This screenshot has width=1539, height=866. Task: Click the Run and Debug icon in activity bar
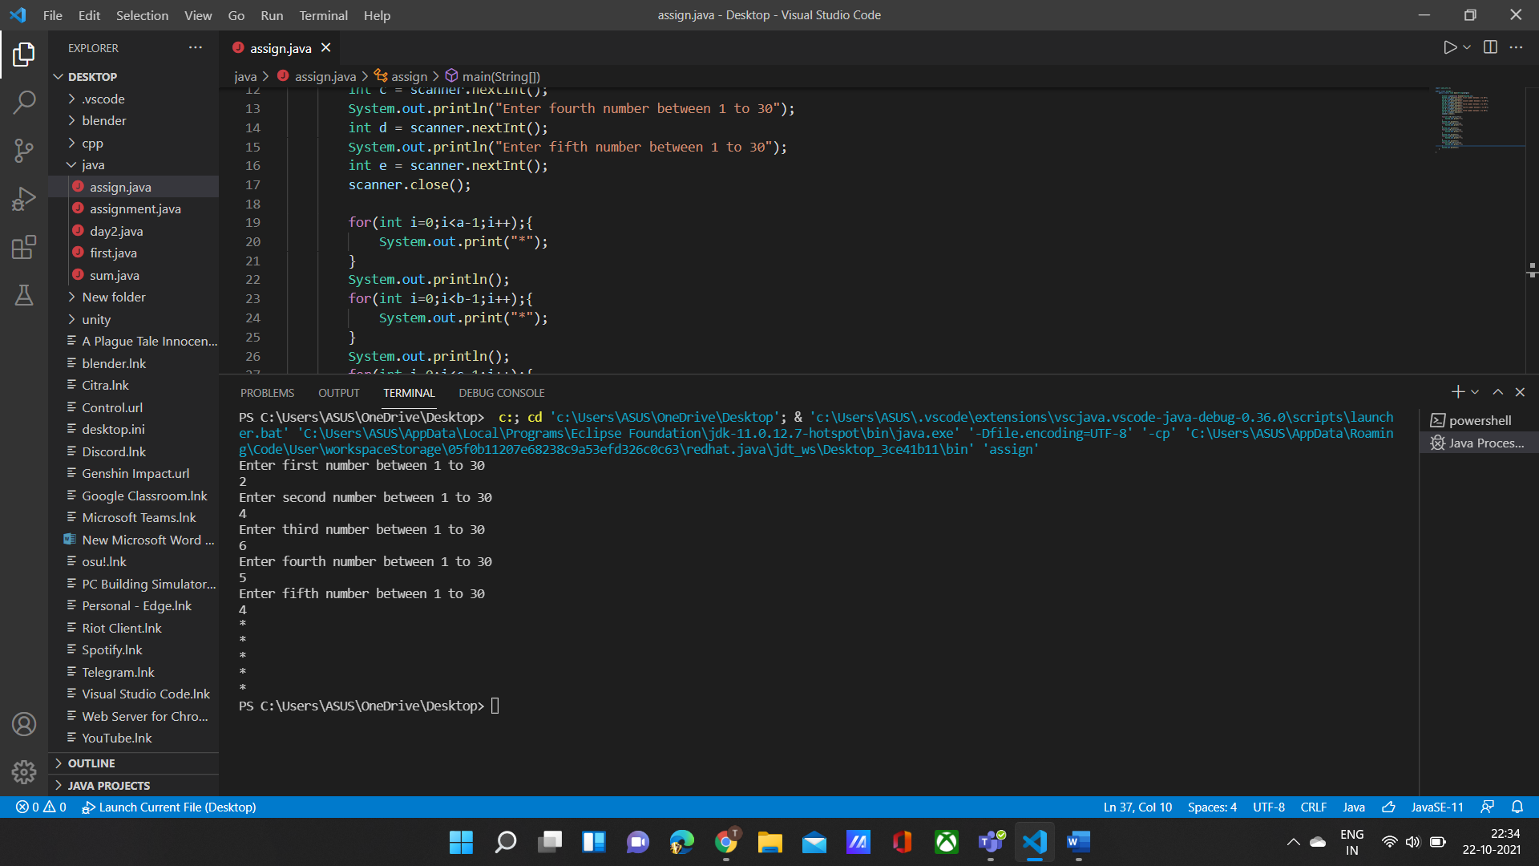pyautogui.click(x=23, y=199)
